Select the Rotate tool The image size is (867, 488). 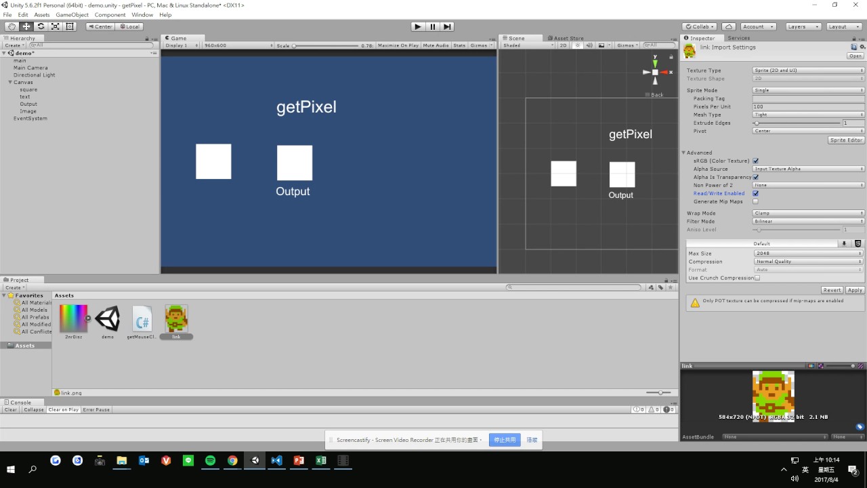pos(41,26)
